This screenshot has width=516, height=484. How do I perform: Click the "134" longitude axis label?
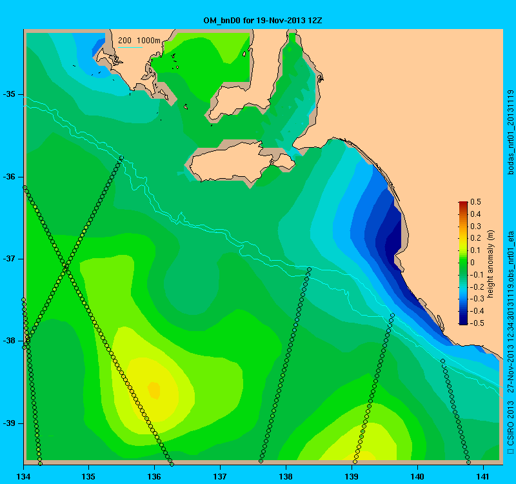coord(23,476)
